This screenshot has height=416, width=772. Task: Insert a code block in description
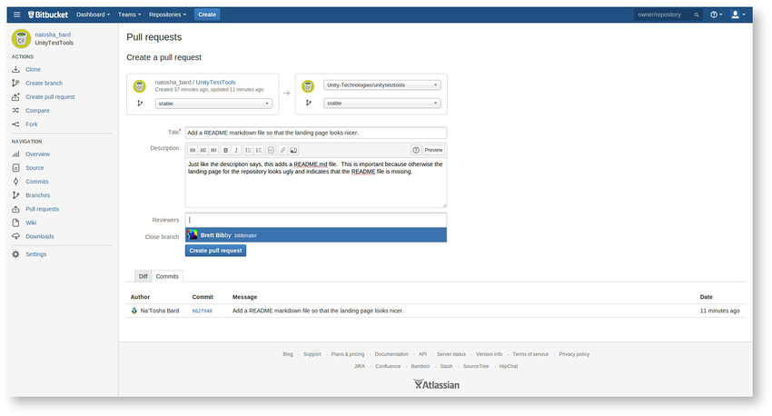[271, 150]
